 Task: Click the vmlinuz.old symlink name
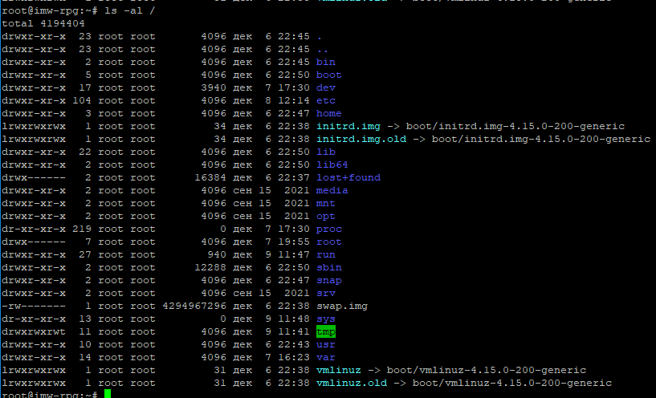pos(351,383)
